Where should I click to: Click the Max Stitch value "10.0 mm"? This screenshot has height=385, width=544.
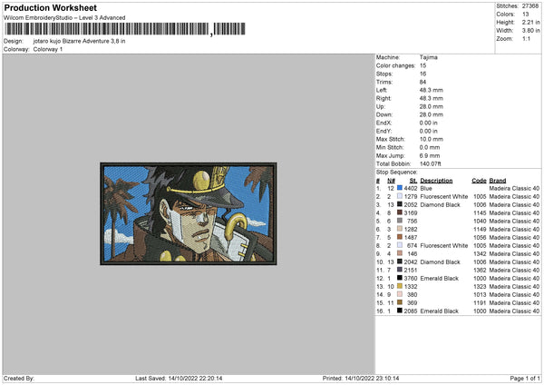tap(432, 139)
